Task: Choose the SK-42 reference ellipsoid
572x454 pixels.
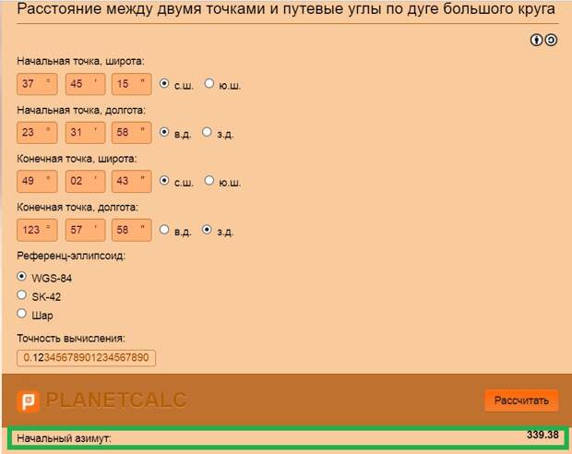Action: click(22, 295)
